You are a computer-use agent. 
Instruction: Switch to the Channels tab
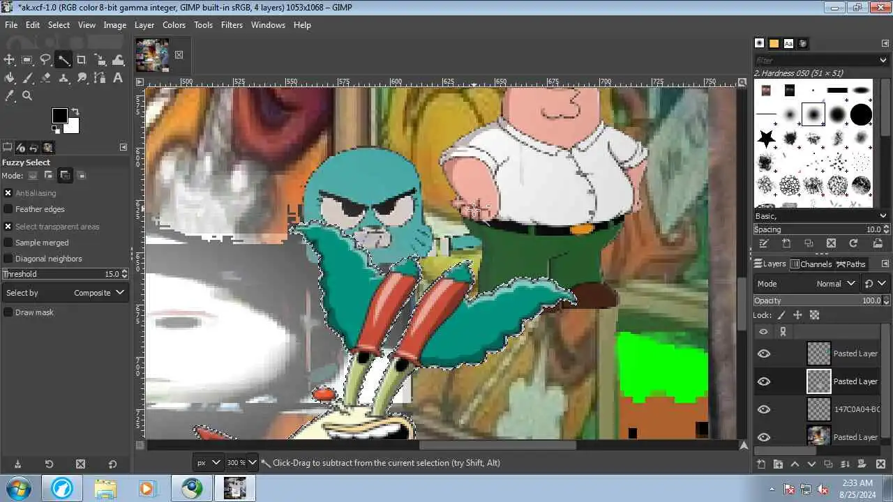(811, 264)
